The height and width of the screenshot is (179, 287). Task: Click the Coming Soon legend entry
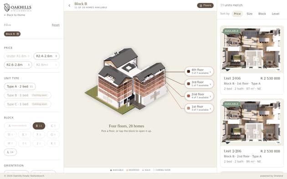(162, 170)
